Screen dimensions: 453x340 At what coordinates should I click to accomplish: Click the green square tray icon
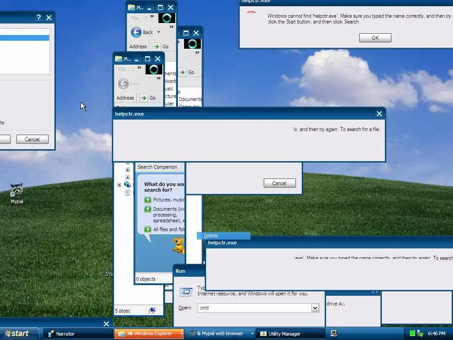[x=412, y=333]
